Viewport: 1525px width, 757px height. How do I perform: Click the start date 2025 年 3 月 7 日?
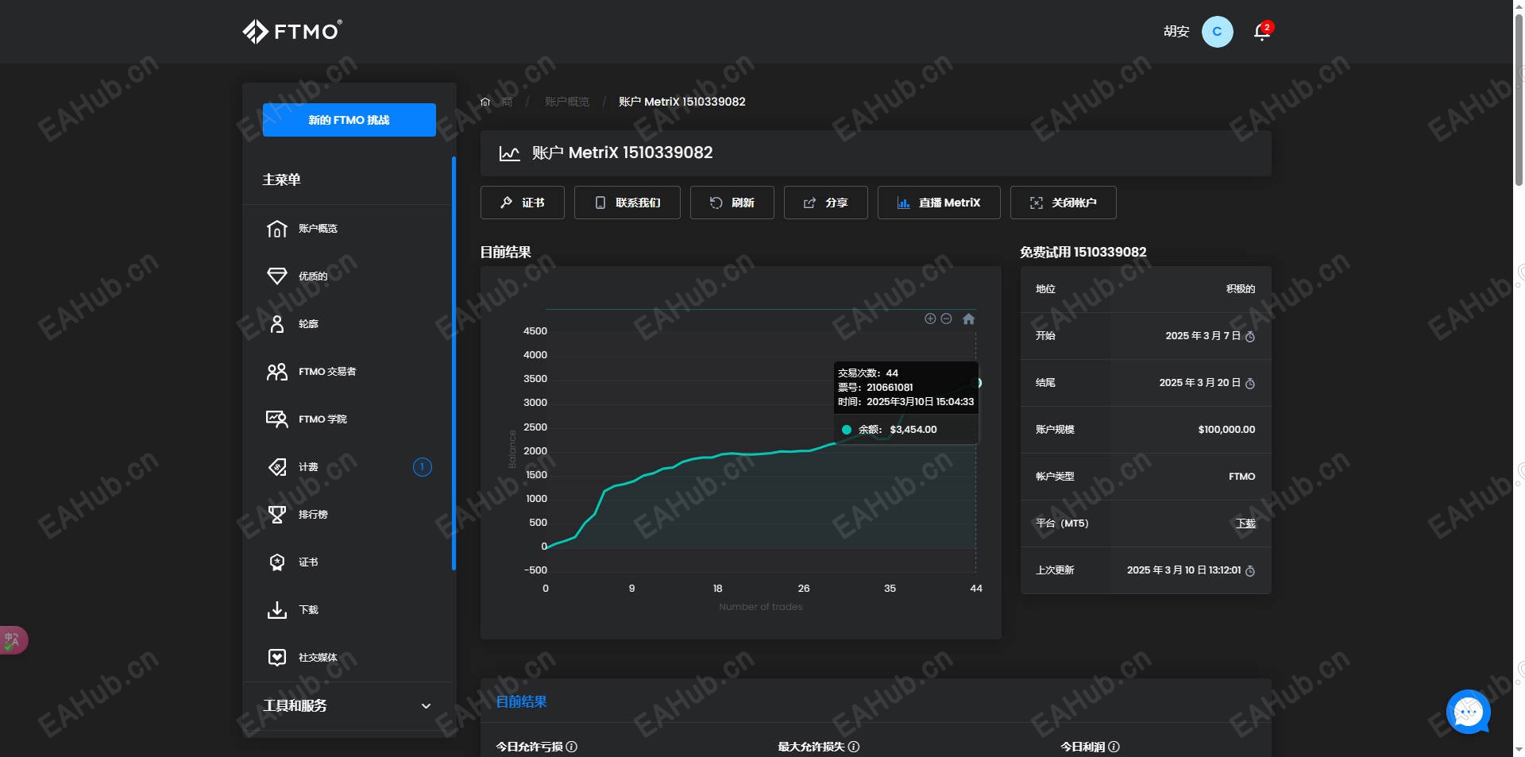[x=1203, y=336]
